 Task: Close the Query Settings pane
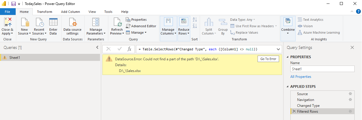point(352,47)
